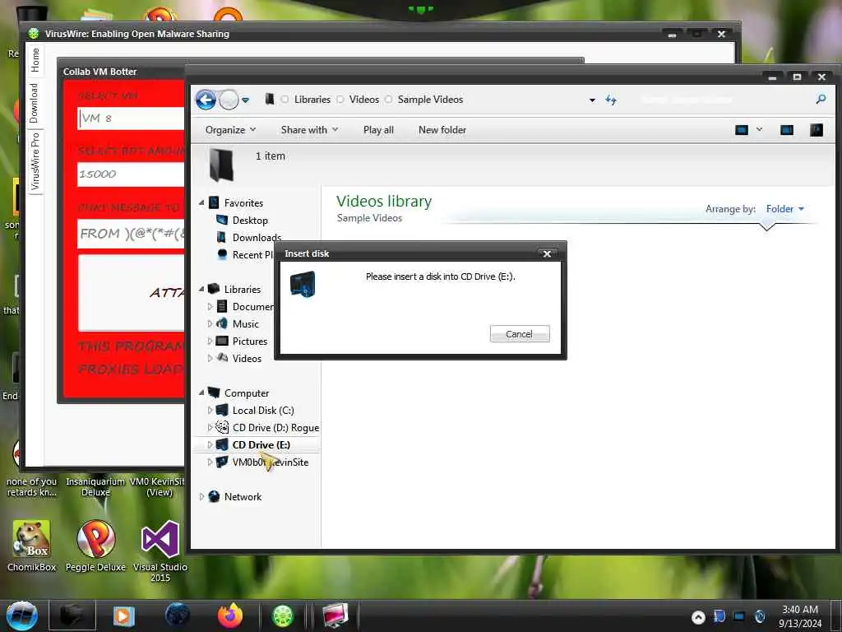Toggle the preview pane icon
Viewport: 842px width, 632px height.
click(787, 130)
